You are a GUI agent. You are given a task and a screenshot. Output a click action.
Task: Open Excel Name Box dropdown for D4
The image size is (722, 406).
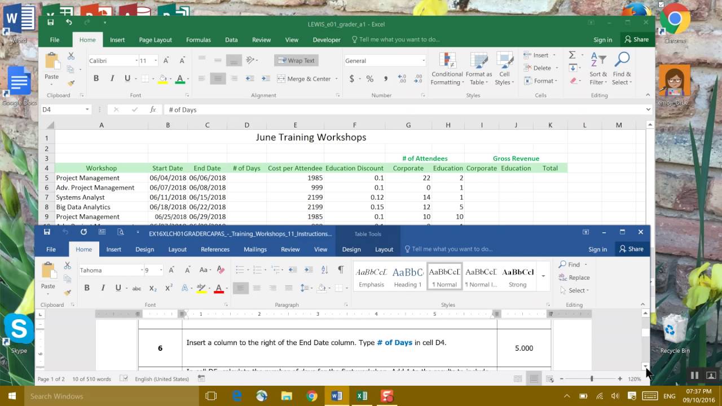coord(87,109)
